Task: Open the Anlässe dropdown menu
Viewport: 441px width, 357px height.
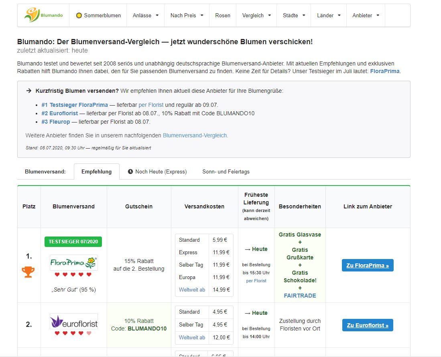Action: [x=145, y=16]
